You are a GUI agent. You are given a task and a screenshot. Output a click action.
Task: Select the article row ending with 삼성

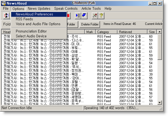(x=79, y=55)
